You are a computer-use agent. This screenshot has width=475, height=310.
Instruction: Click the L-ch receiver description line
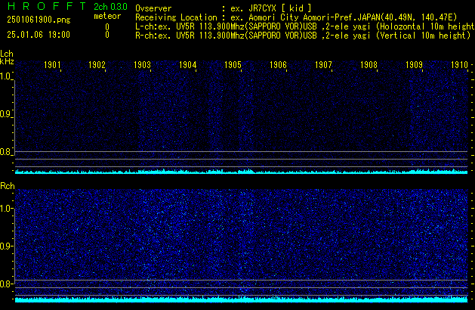click(305, 26)
